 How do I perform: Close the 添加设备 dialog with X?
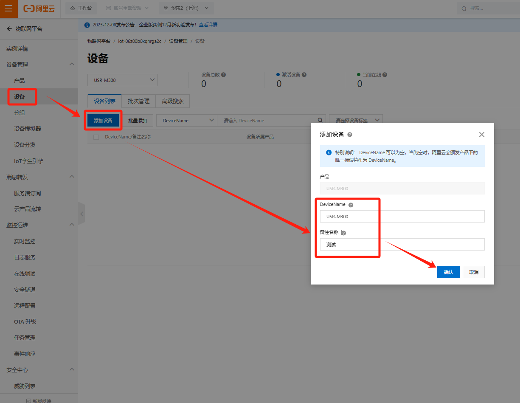[481, 135]
